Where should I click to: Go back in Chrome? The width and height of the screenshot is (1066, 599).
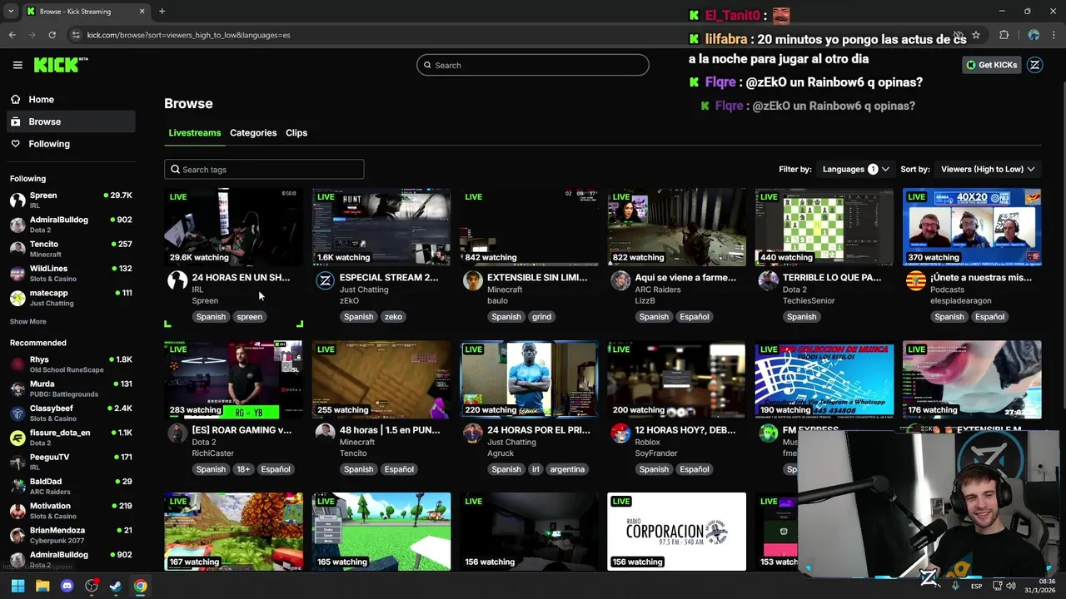(x=12, y=35)
